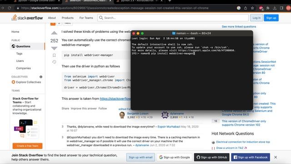Switch to the python 3.x AttributeError tab
This screenshot has height=164, width=291.
[x=139, y=1]
